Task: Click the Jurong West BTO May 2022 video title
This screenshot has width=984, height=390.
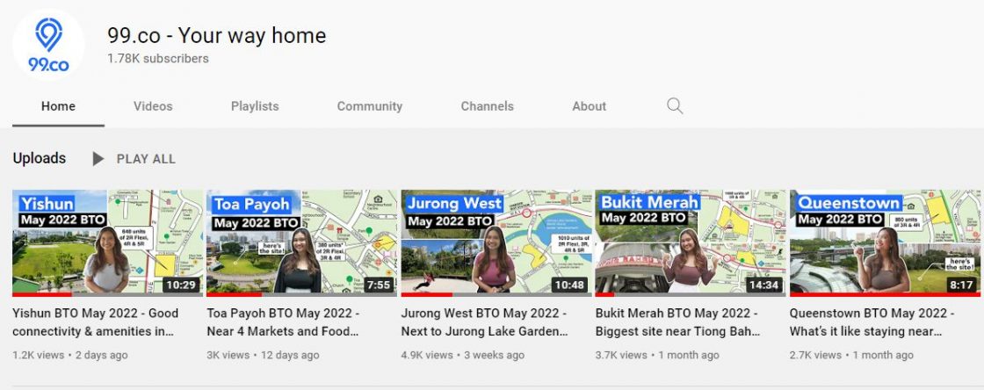Action: click(484, 321)
